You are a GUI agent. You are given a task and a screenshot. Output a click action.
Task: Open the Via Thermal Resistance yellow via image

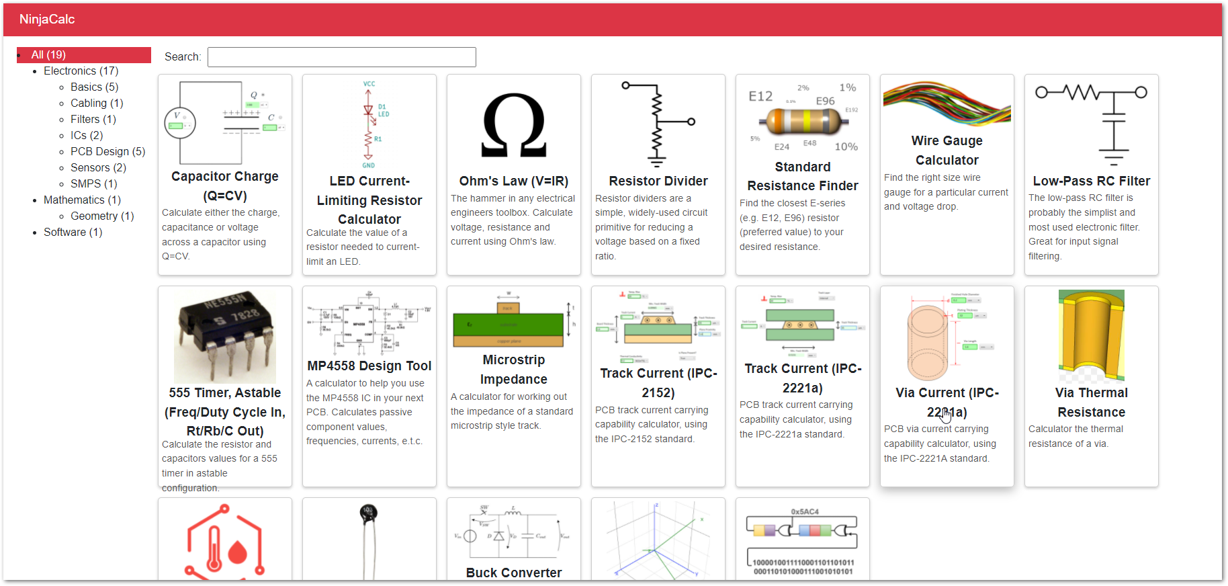(1091, 336)
